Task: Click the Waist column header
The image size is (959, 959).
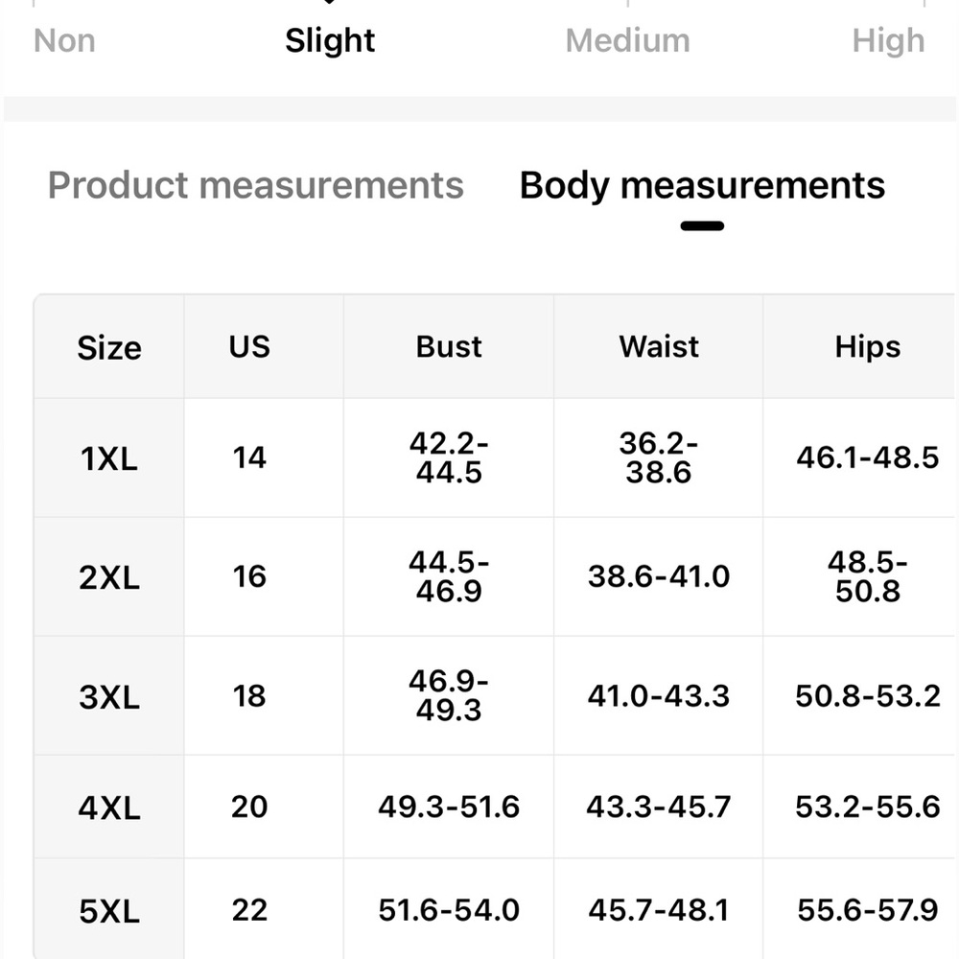Action: (x=659, y=347)
